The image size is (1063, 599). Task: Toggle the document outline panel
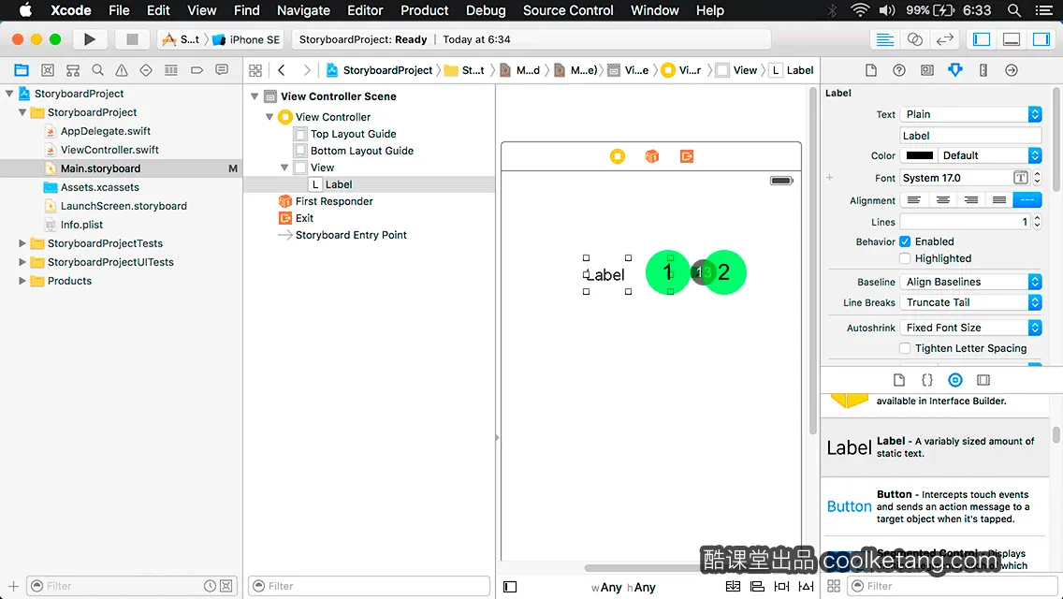point(510,587)
